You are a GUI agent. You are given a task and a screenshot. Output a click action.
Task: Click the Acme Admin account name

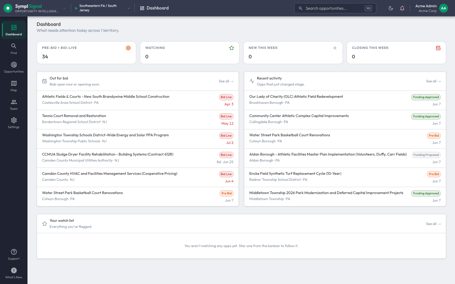click(426, 6)
